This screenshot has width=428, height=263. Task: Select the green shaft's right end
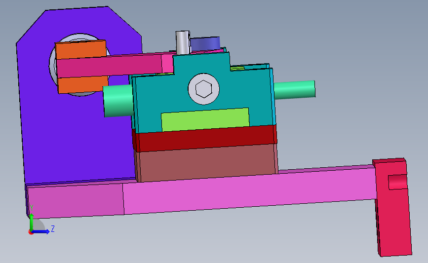pyautogui.click(x=295, y=89)
